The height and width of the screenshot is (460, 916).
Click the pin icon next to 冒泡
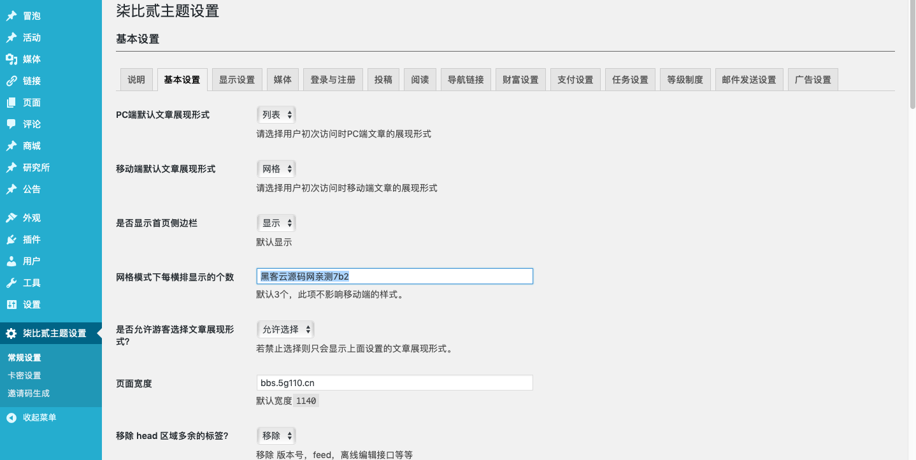tap(11, 16)
